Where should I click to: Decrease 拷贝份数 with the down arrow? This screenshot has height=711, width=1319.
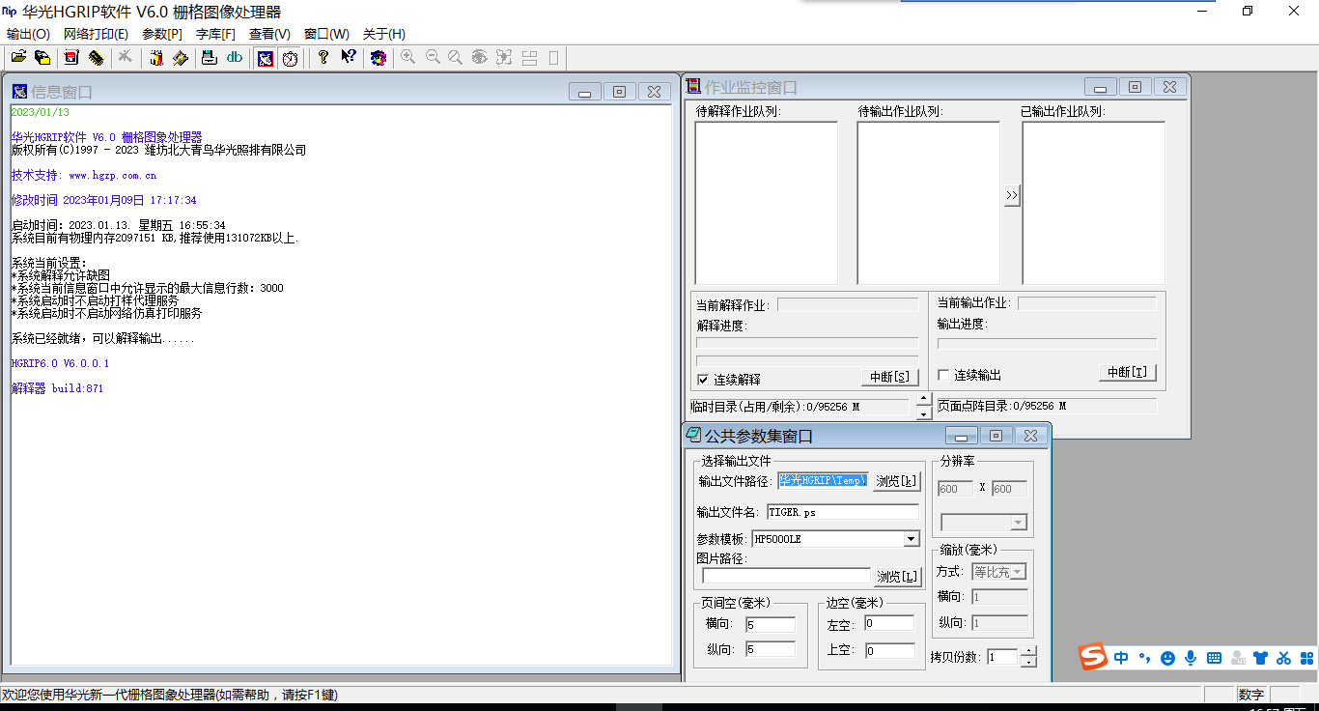tap(1028, 662)
